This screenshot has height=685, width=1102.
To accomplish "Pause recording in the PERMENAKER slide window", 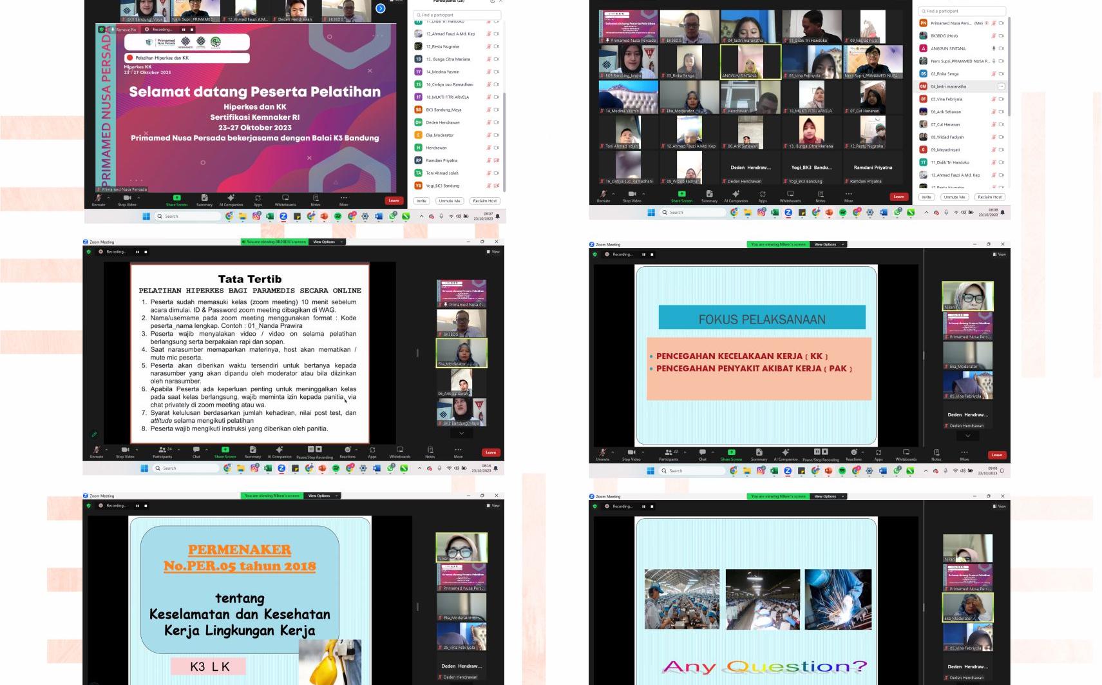I will pos(137,506).
